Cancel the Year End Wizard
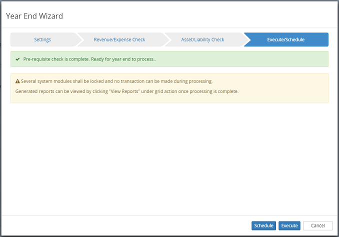 coord(317,225)
